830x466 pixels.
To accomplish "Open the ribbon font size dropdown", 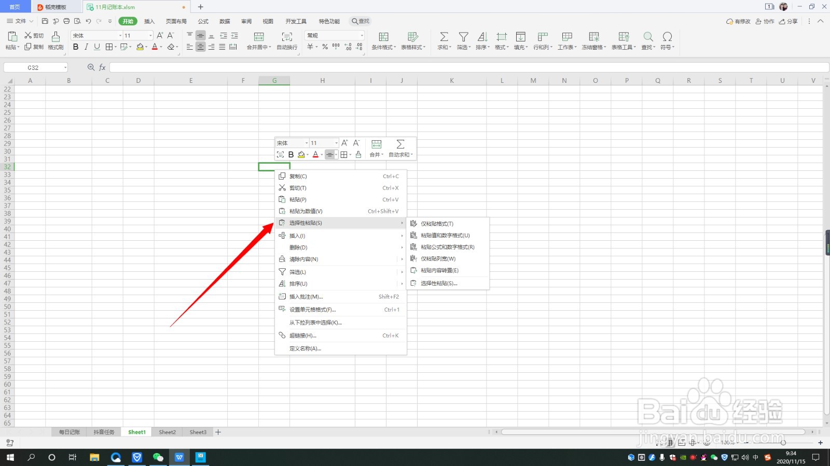I will [x=150, y=35].
